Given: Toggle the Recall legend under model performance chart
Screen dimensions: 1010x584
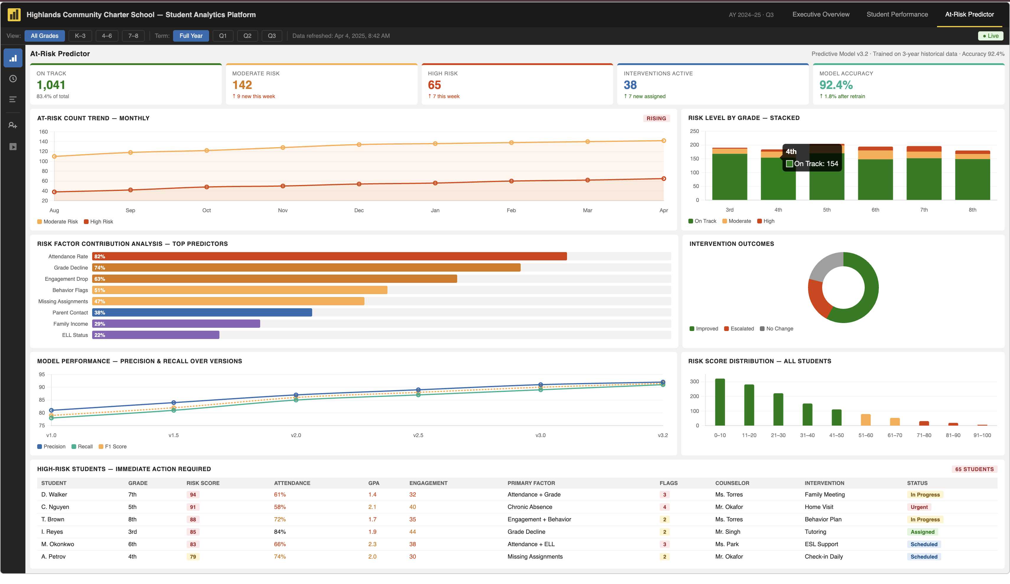Looking at the screenshot, I should [82, 446].
